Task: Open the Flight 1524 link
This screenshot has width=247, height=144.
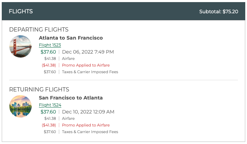Action: (x=50, y=105)
